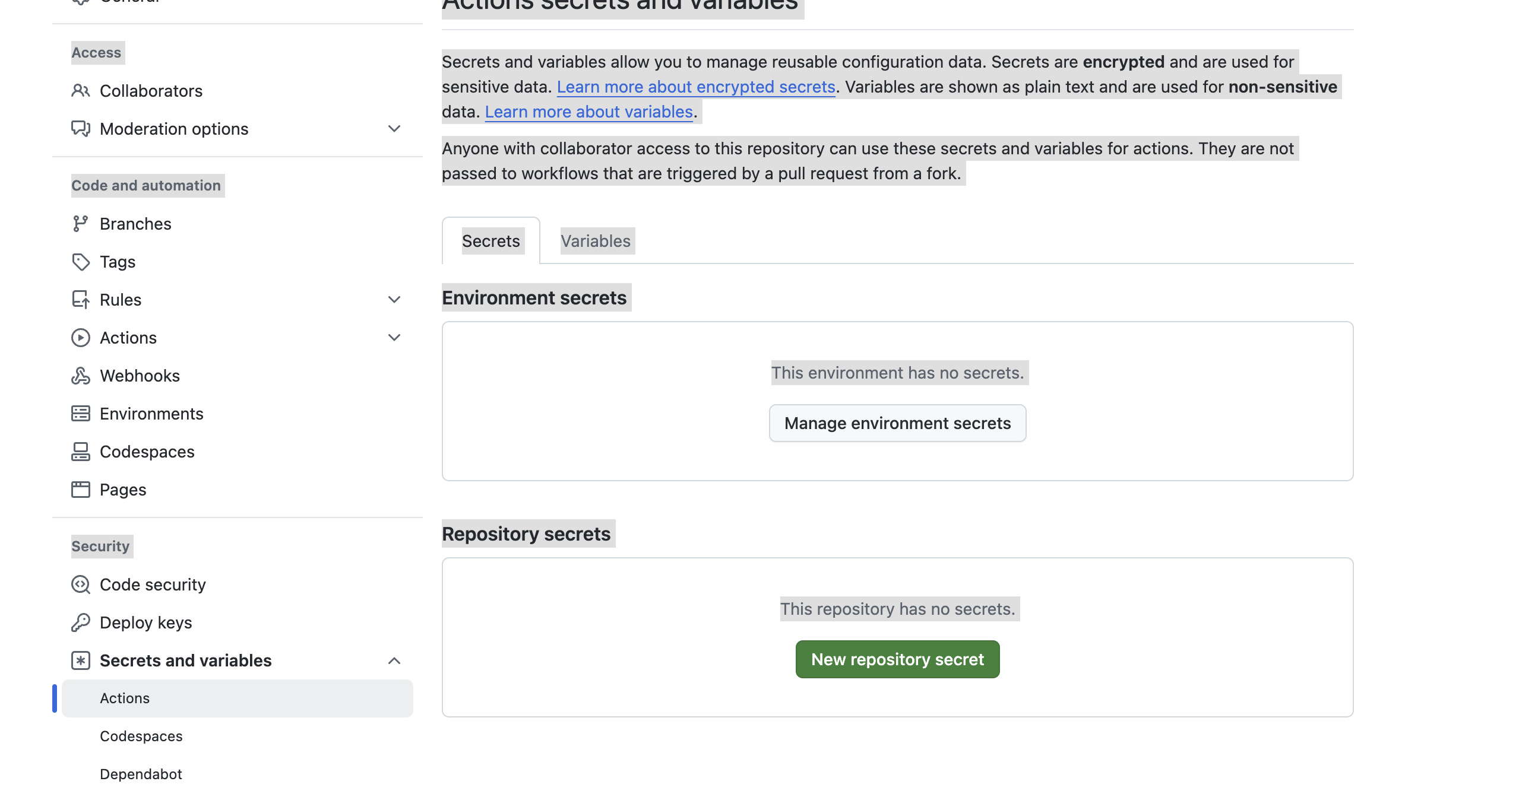
Task: Click the Code and automation section header
Action: pos(146,186)
